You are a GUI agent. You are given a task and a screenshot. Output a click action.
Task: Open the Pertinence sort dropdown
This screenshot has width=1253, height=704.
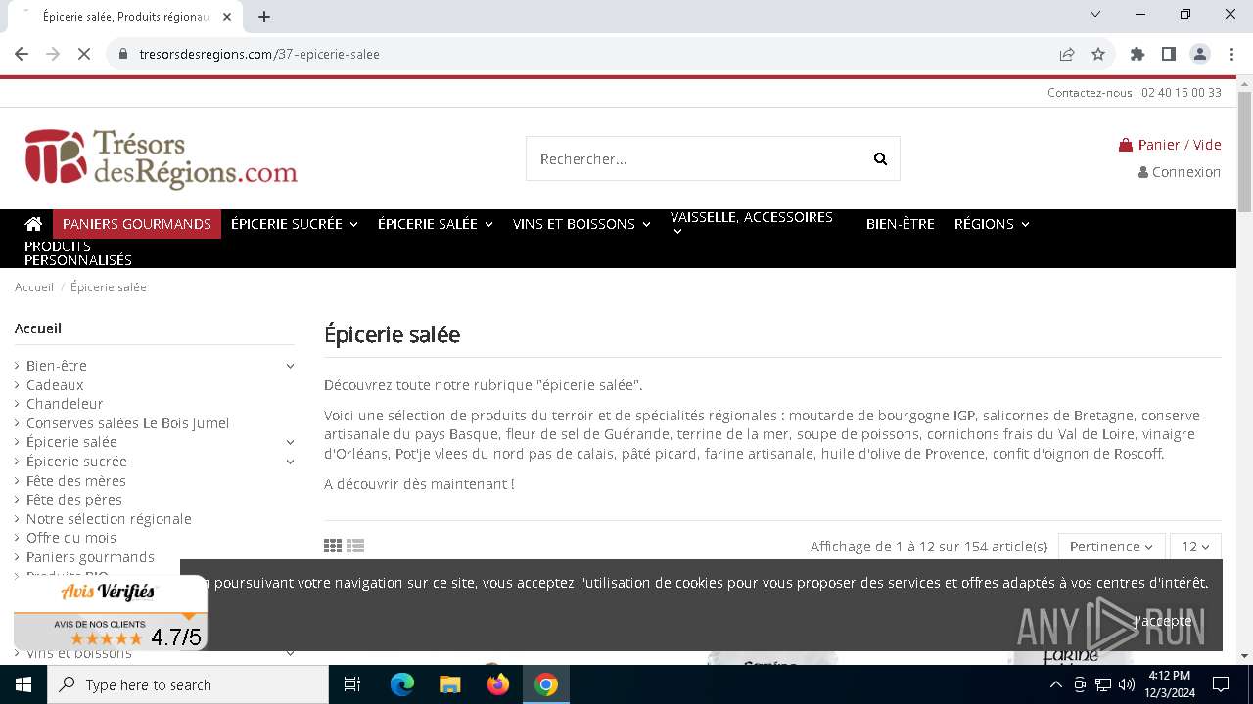tap(1111, 547)
